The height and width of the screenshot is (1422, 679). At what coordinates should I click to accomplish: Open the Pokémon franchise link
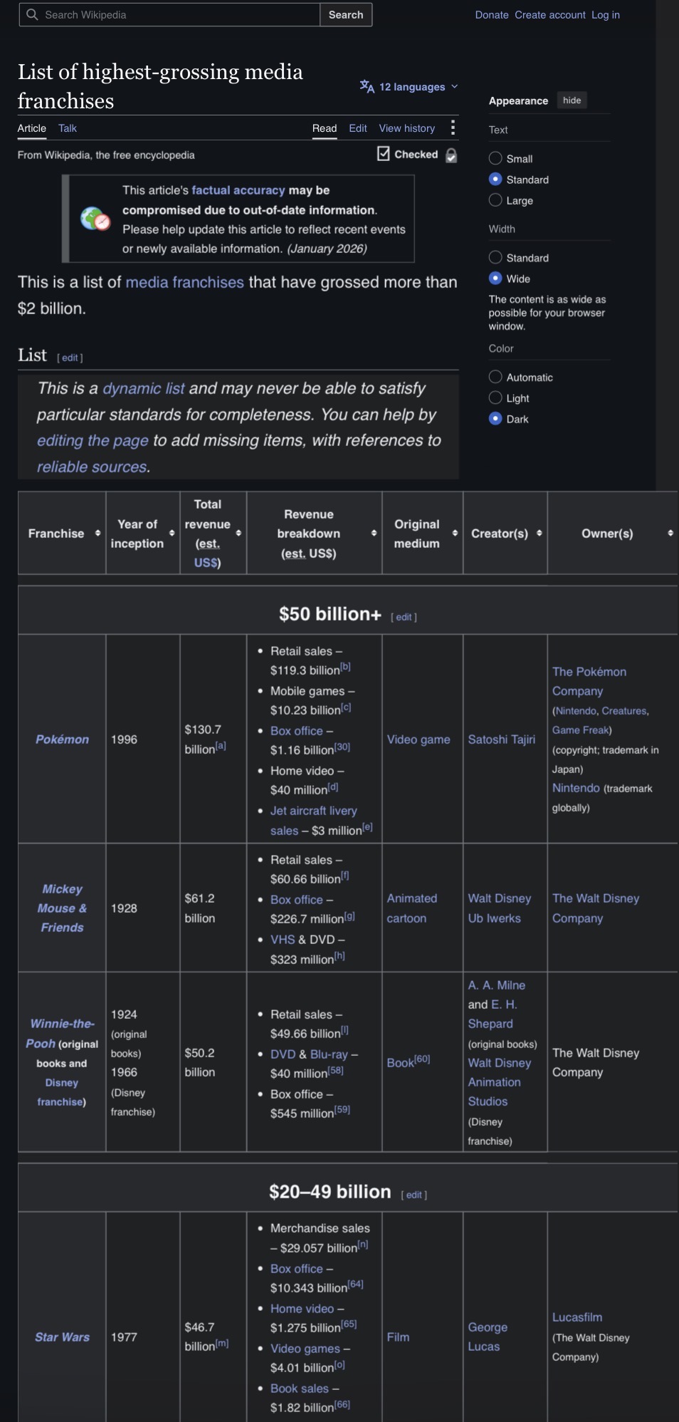click(x=63, y=739)
